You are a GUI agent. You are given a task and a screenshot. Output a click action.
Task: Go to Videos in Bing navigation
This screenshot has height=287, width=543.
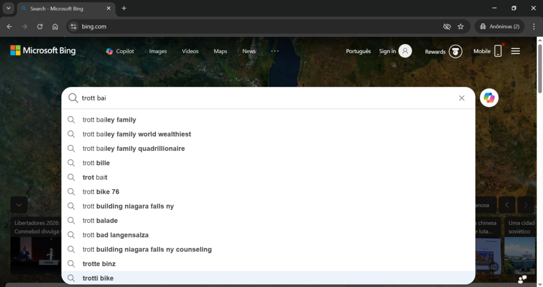(x=190, y=51)
